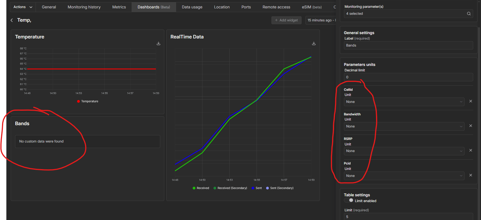Download the RealTime Data chart
Image resolution: width=481 pixels, height=220 pixels.
point(314,44)
